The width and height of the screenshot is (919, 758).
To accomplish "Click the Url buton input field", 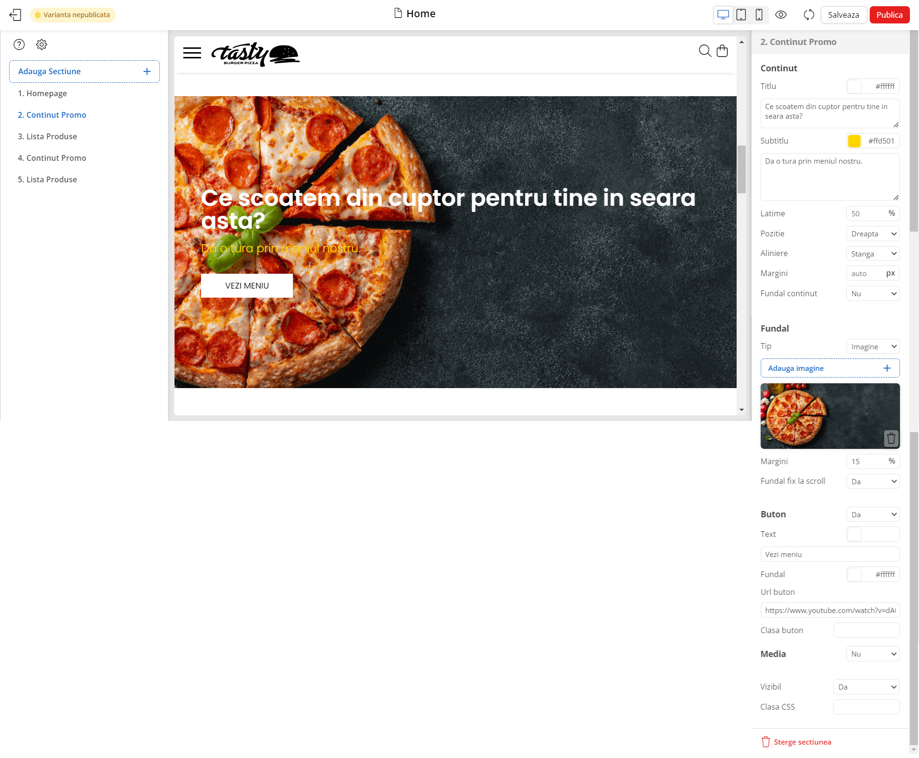I will click(829, 610).
